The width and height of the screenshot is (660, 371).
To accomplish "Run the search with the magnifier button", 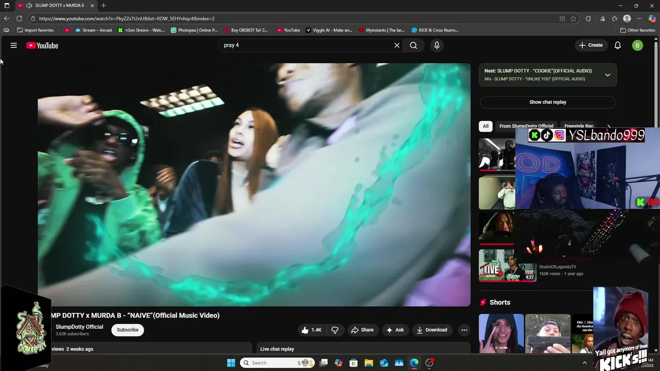I will pos(414,45).
